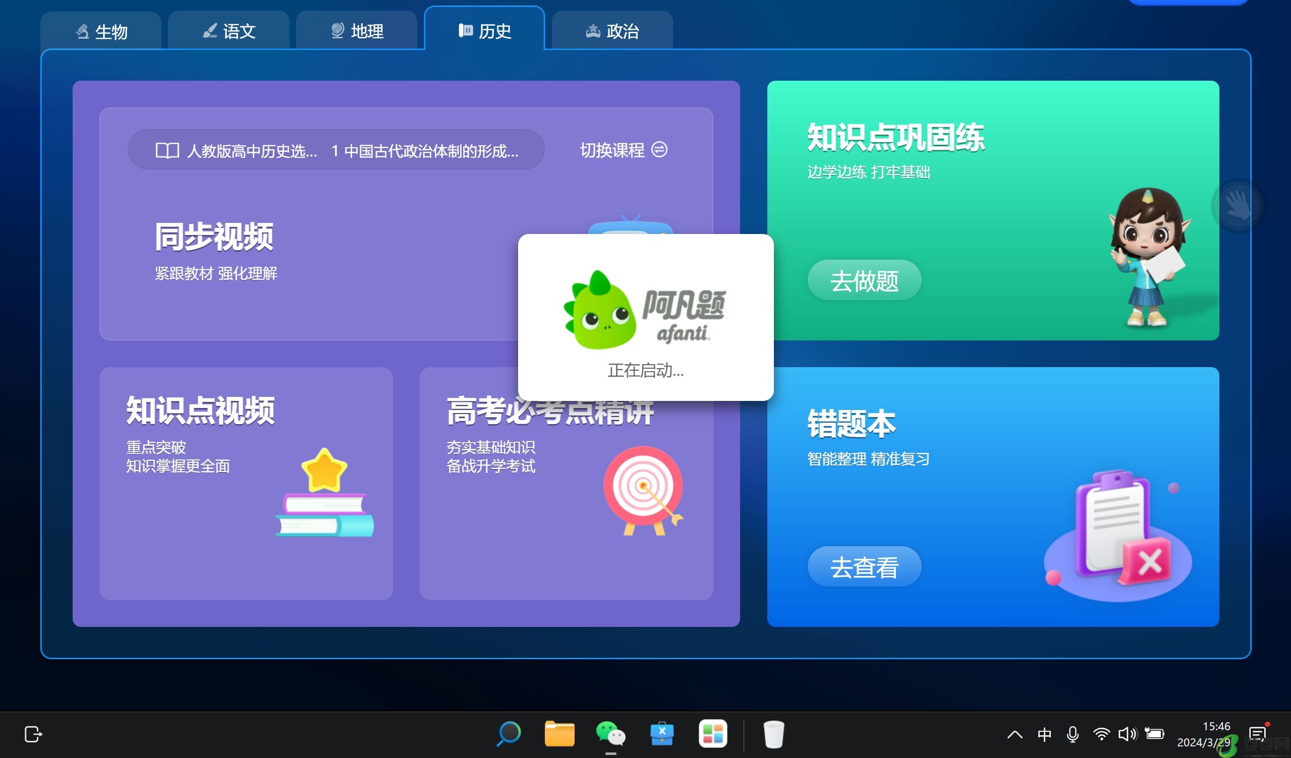Click the cartoon girl mascot
This screenshot has height=758, width=1291.
(x=1148, y=257)
